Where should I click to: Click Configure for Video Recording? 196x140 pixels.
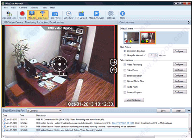pos(180,65)
